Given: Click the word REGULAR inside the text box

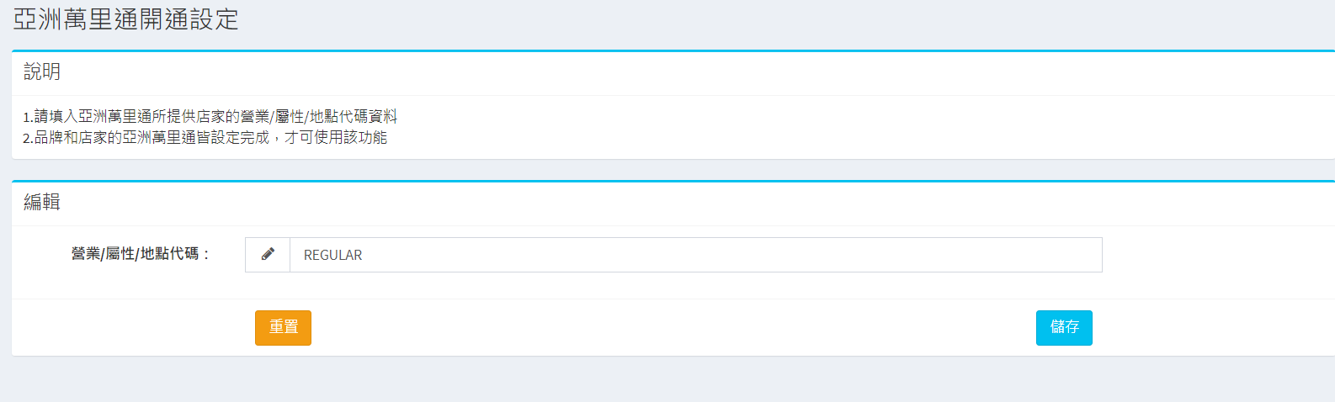Looking at the screenshot, I should [332, 255].
